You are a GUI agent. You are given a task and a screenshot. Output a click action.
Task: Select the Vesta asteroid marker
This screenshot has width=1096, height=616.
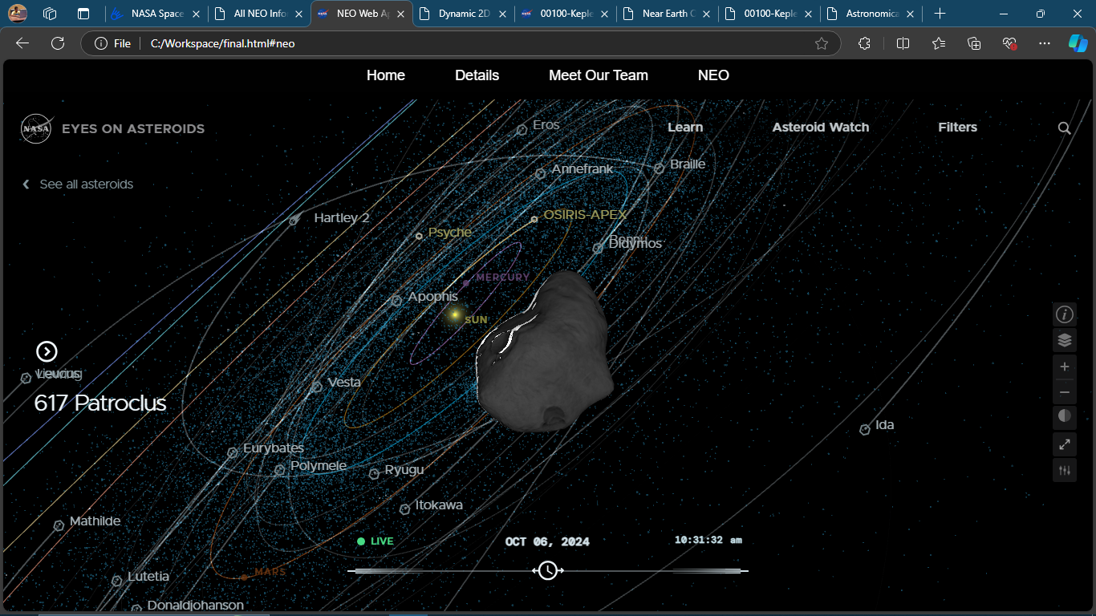pyautogui.click(x=317, y=387)
